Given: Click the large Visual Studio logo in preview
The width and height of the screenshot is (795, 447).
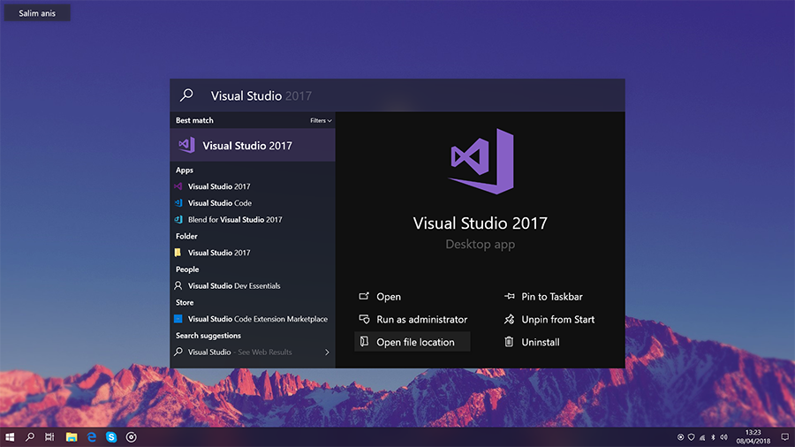Looking at the screenshot, I should click(x=481, y=161).
